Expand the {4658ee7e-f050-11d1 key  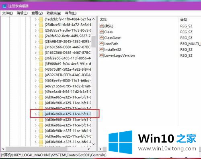pyautogui.click(x=35, y=81)
